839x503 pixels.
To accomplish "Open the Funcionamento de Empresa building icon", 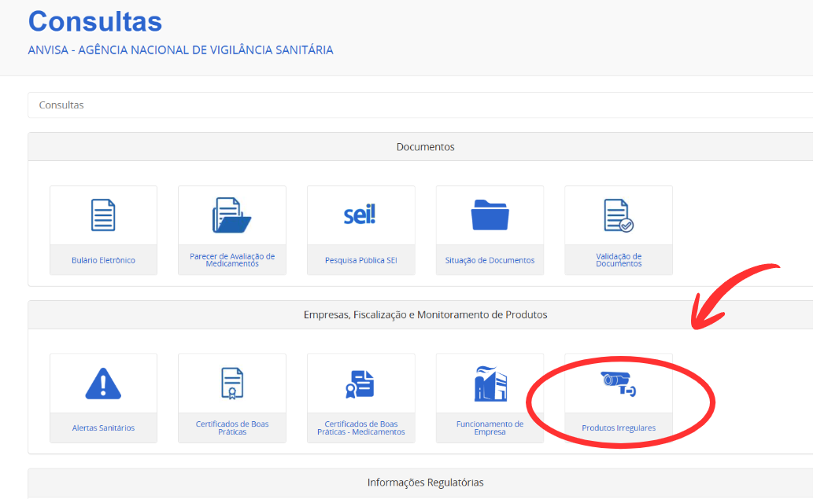I will [x=490, y=384].
